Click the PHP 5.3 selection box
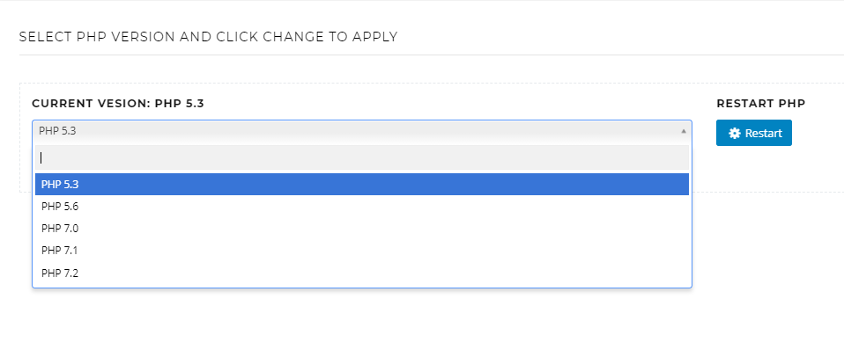The height and width of the screenshot is (350, 844). point(362,131)
